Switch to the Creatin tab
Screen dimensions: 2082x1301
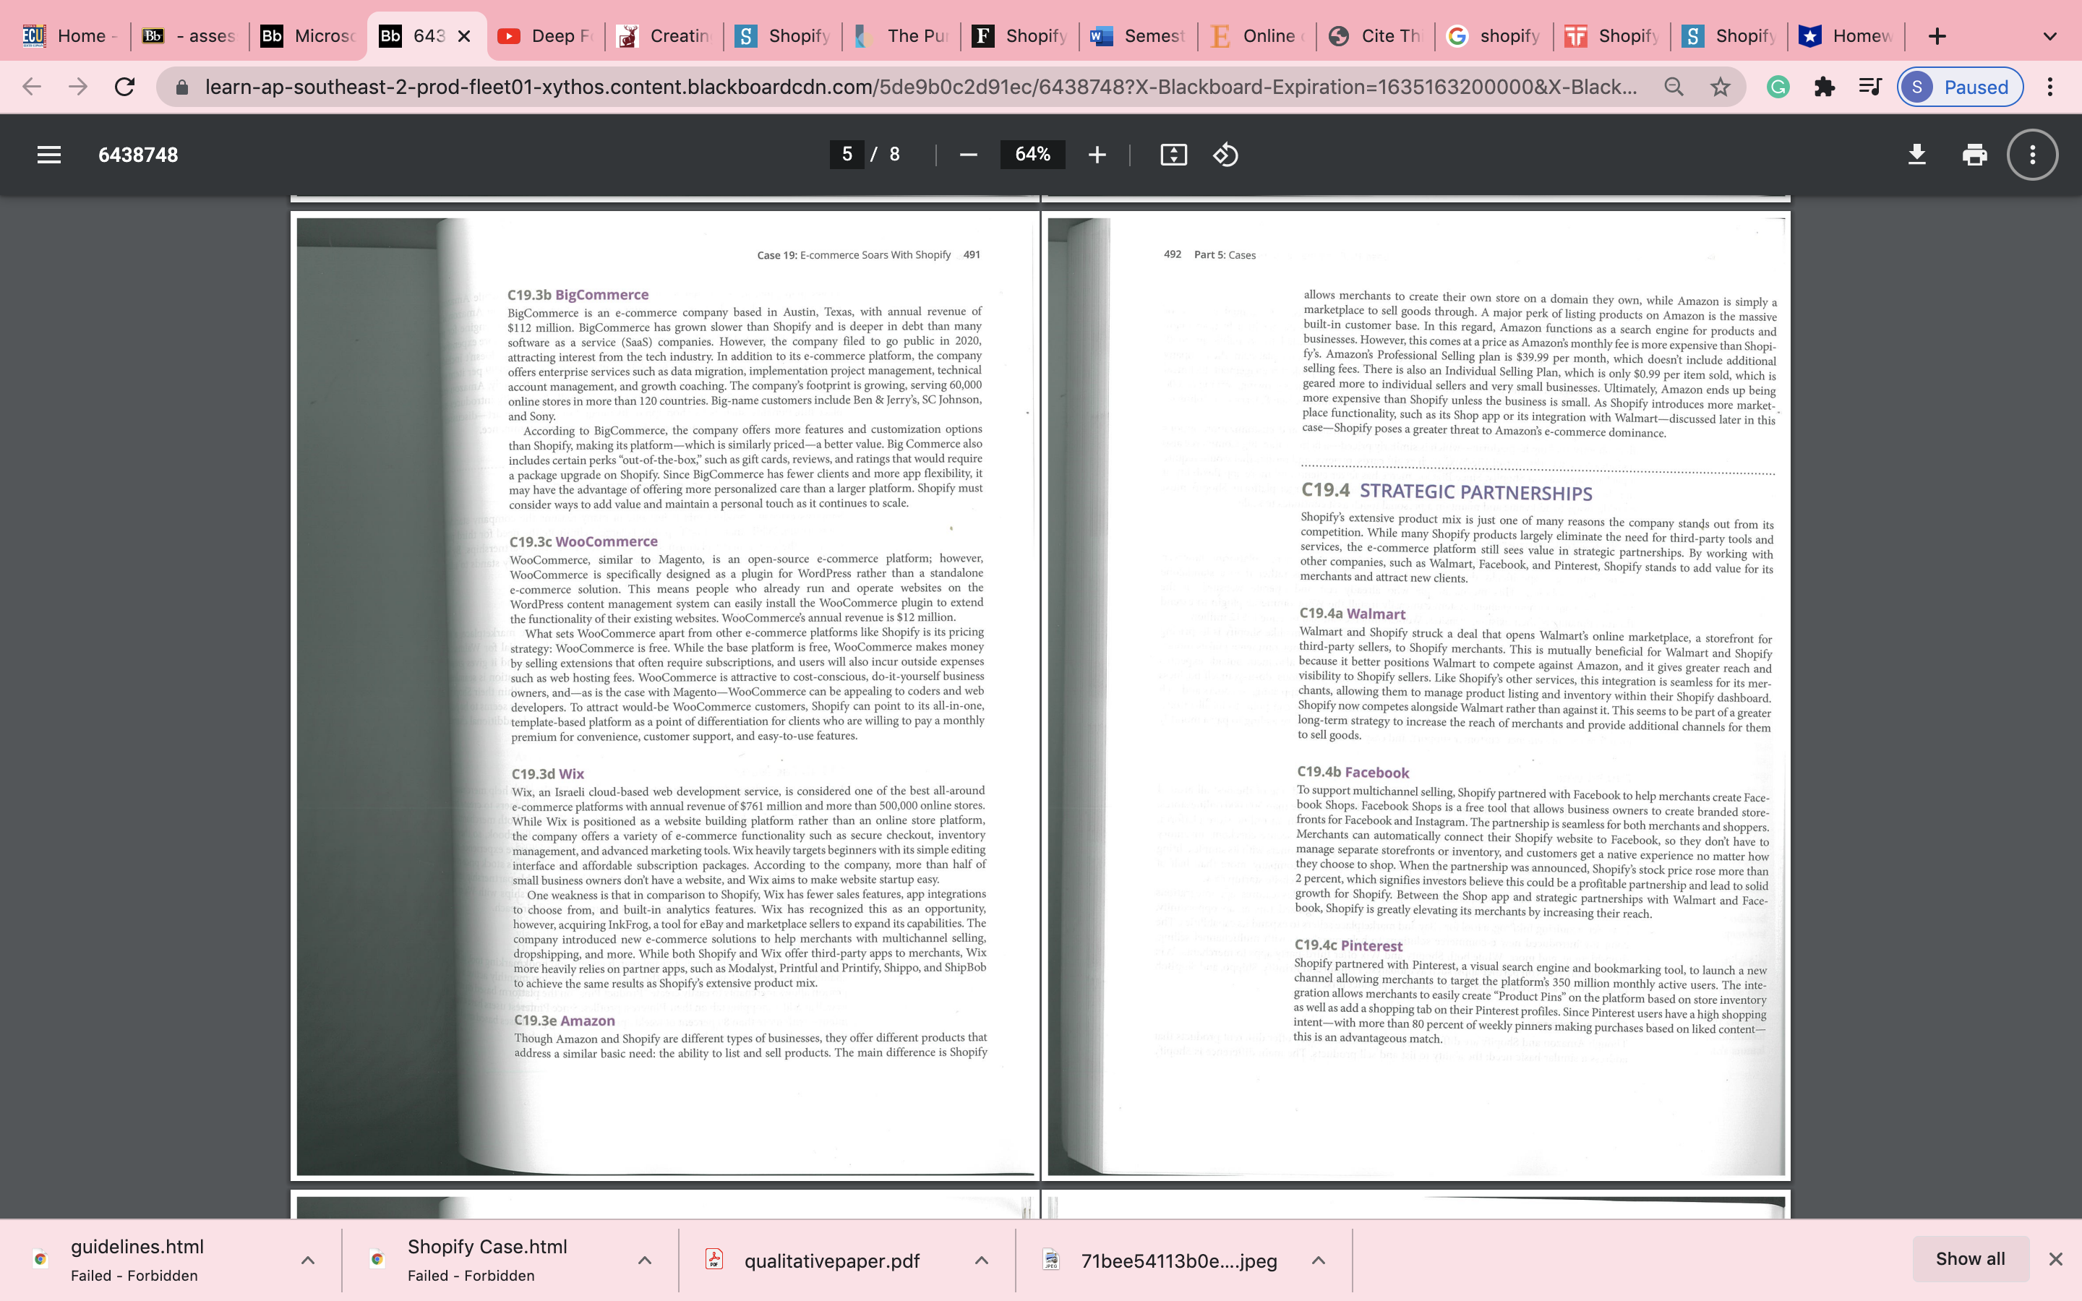click(664, 36)
